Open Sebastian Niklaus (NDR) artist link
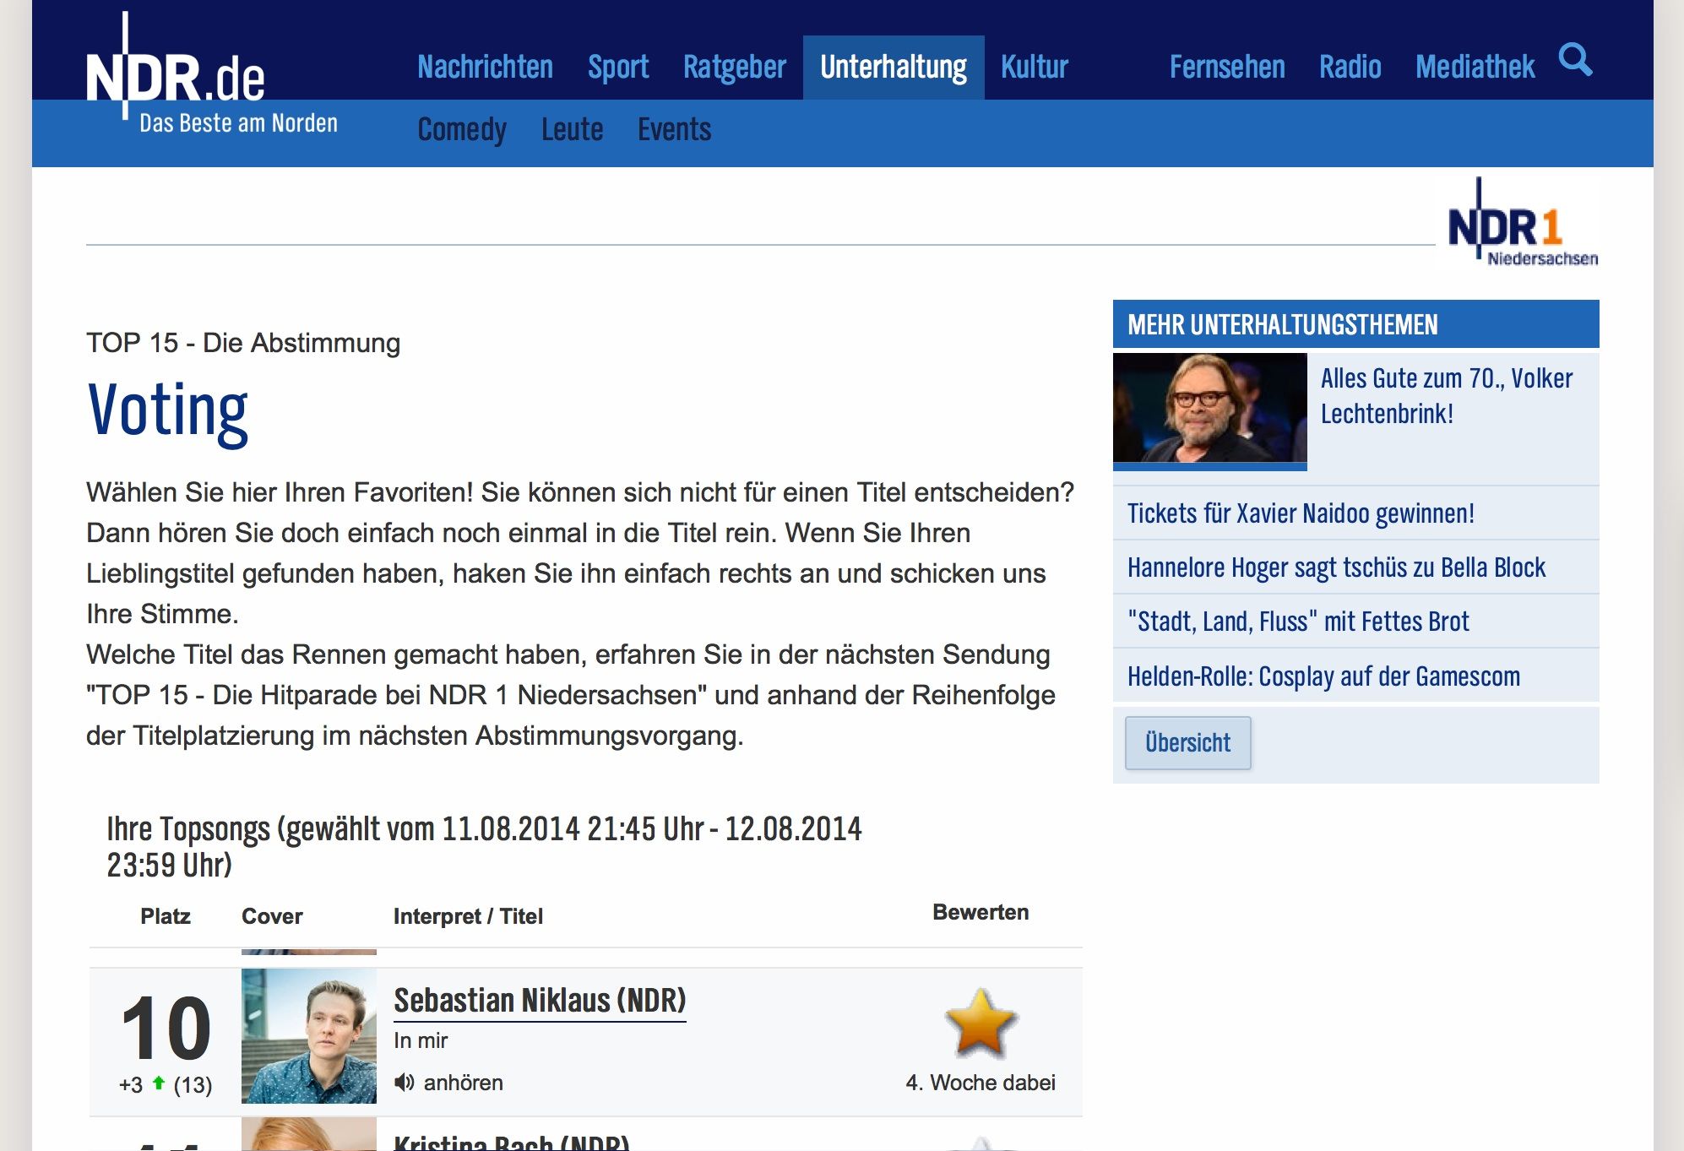 [541, 1001]
